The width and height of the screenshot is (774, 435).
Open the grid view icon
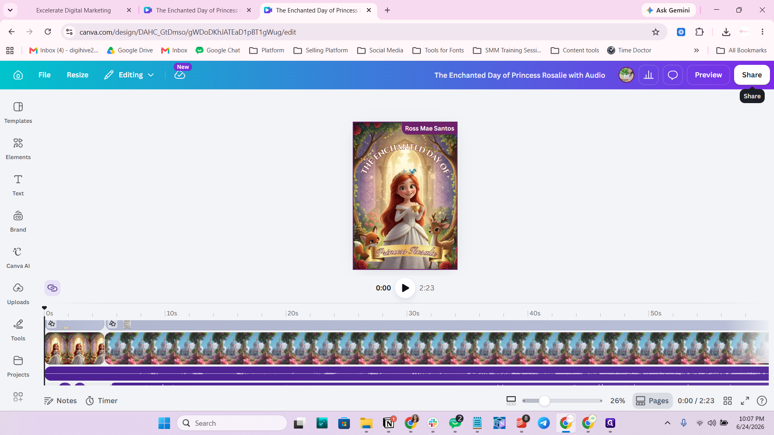[728, 401]
